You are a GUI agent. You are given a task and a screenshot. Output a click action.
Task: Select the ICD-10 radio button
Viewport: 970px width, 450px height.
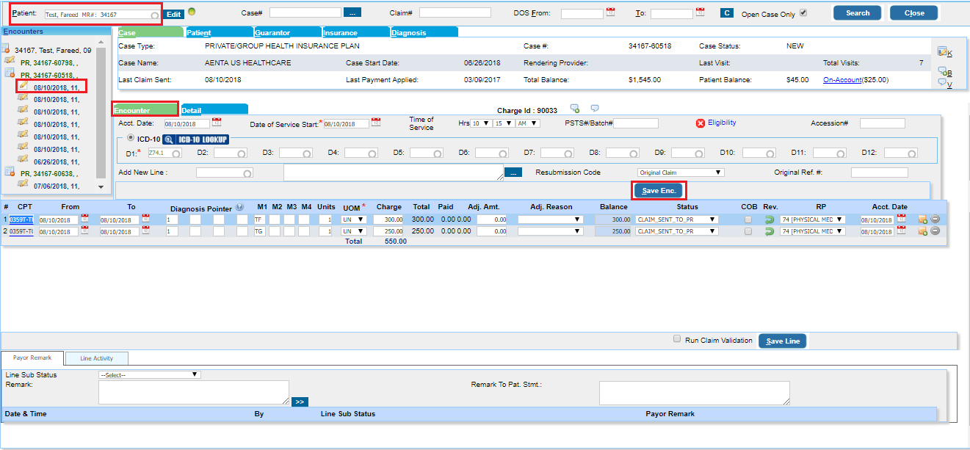tap(131, 138)
